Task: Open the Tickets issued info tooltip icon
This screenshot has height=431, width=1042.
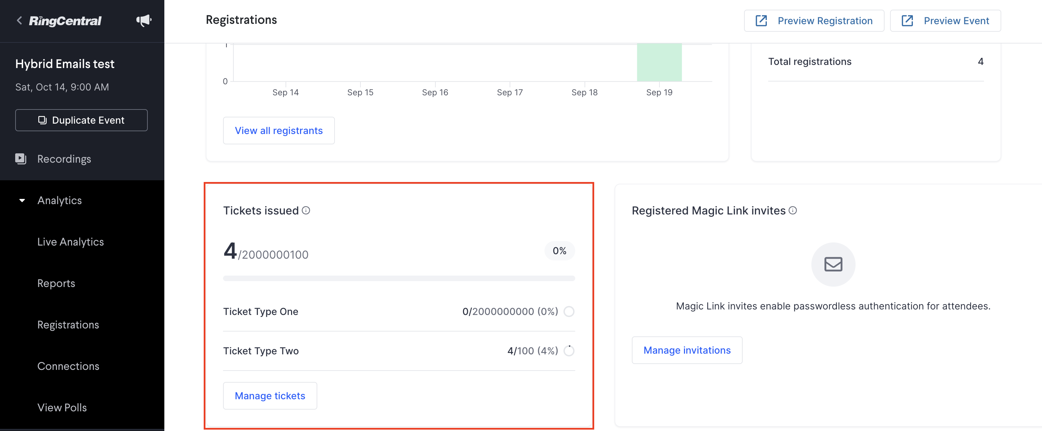Action: [306, 210]
